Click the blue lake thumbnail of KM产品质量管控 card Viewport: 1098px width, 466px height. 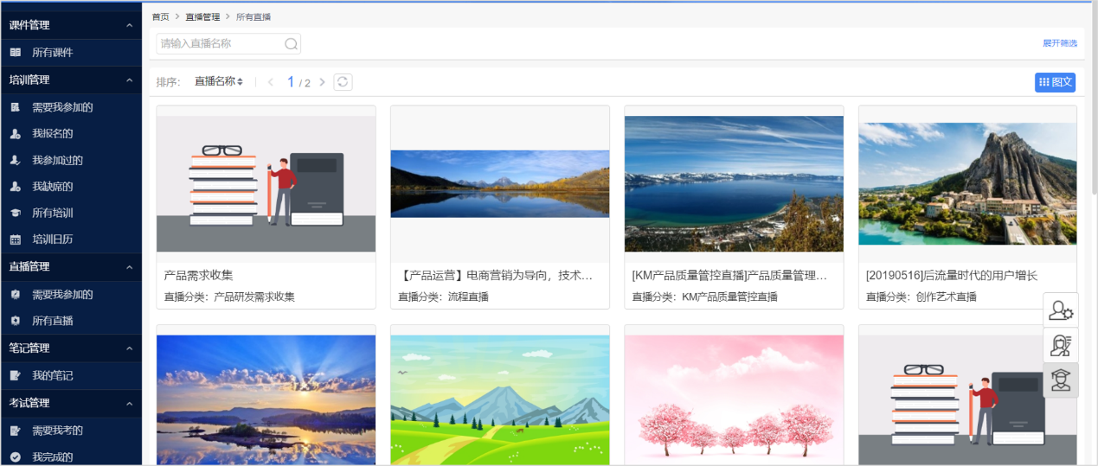[x=734, y=184]
